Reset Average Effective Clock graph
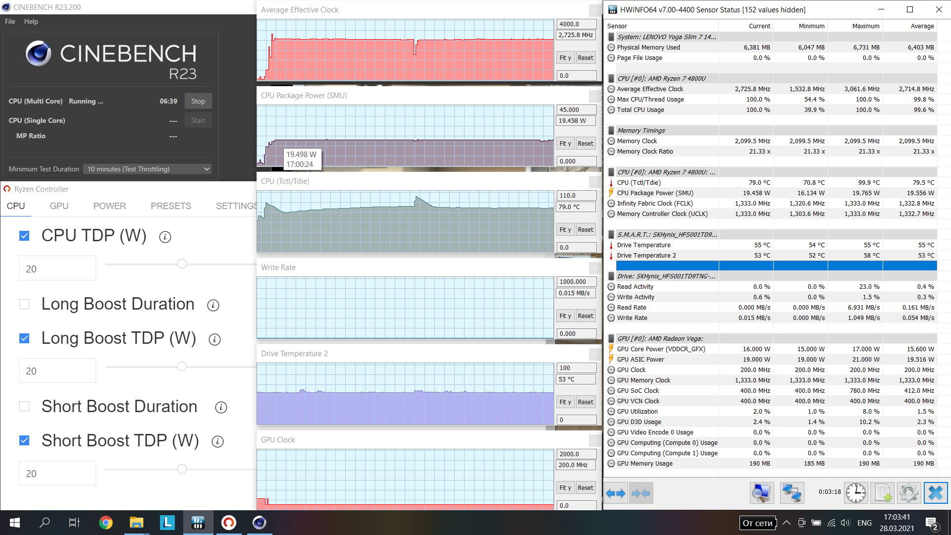Screen dimensions: 951x535 [x=585, y=57]
